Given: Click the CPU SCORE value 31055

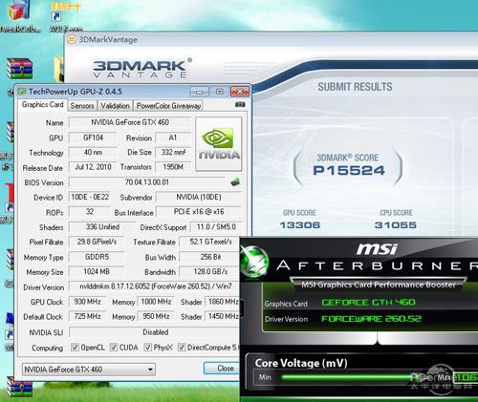Looking at the screenshot, I should point(396,225).
